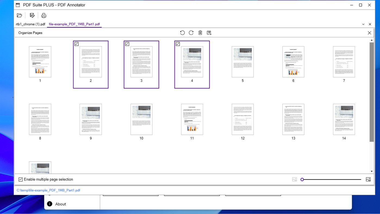
Task: Open the tab list dropdown chevron
Action: pos(363,24)
